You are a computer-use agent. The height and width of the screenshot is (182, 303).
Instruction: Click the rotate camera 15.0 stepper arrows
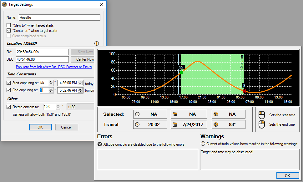pos(58,107)
